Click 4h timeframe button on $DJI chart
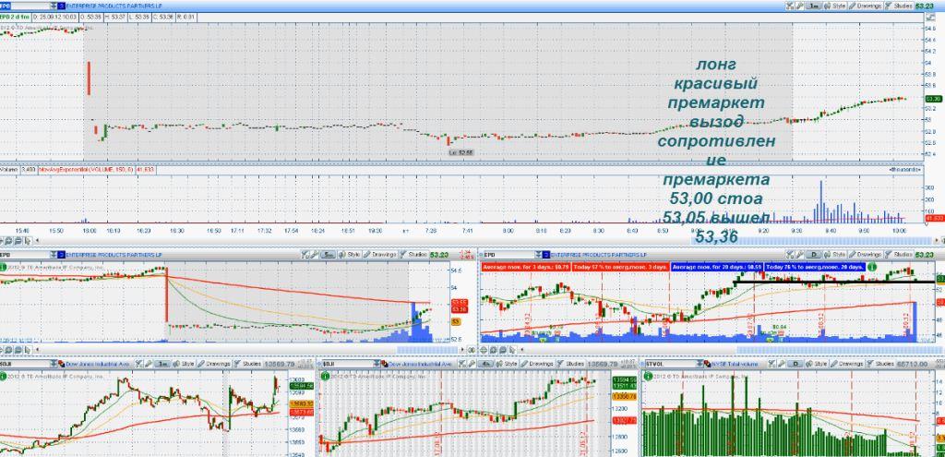The width and height of the screenshot is (945, 457). pos(487,364)
